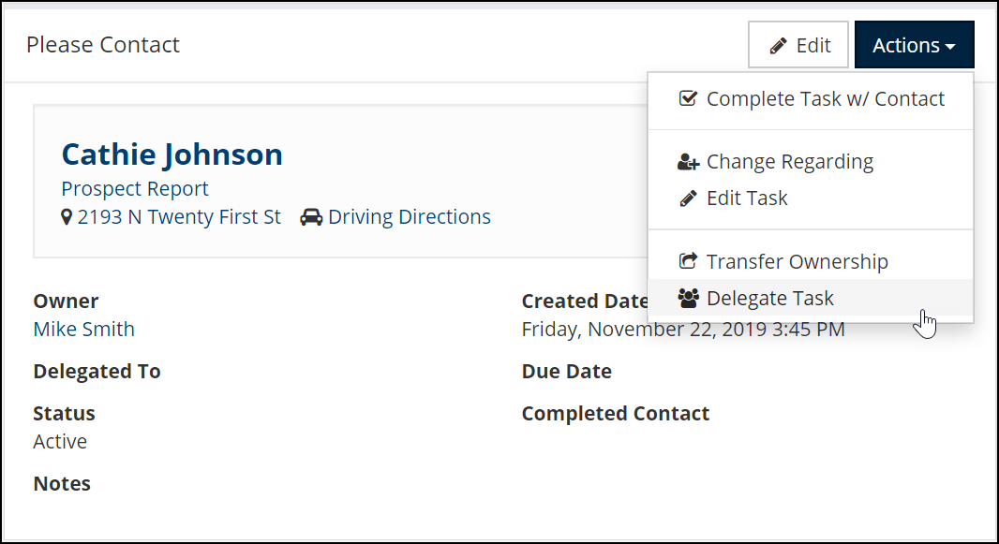Click the share arrow icon for Transfer Ownership
999x544 pixels.
pos(688,261)
